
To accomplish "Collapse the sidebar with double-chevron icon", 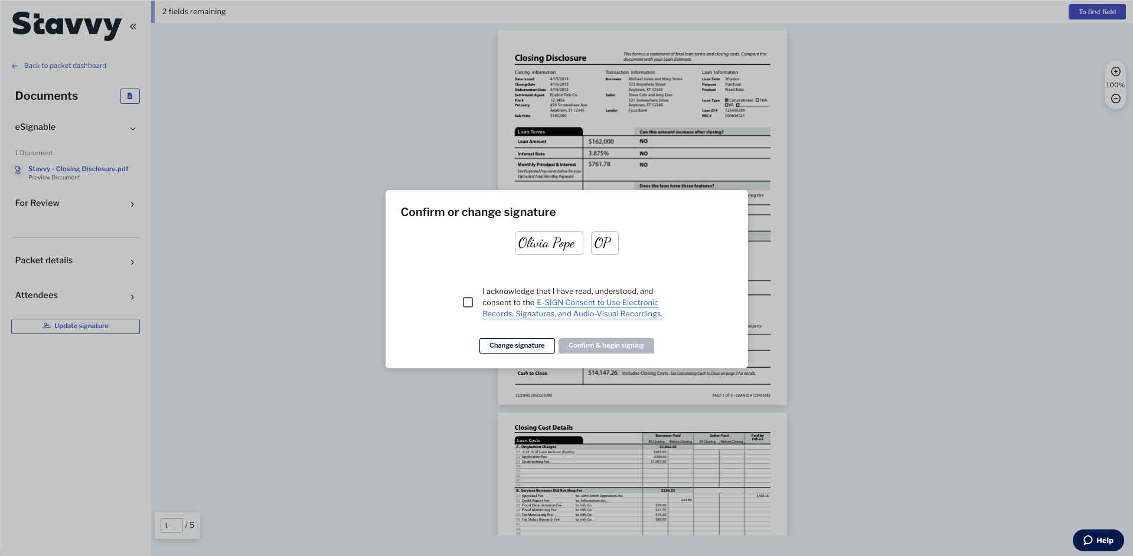I will click(x=133, y=27).
